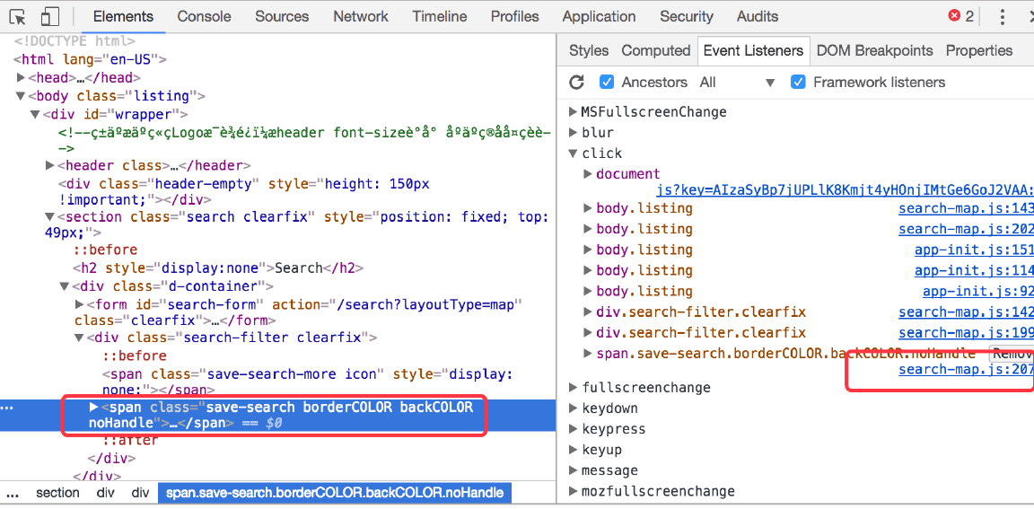This screenshot has width=1034, height=509.
Task: Select the Event Listeners pane tab
Action: click(754, 51)
